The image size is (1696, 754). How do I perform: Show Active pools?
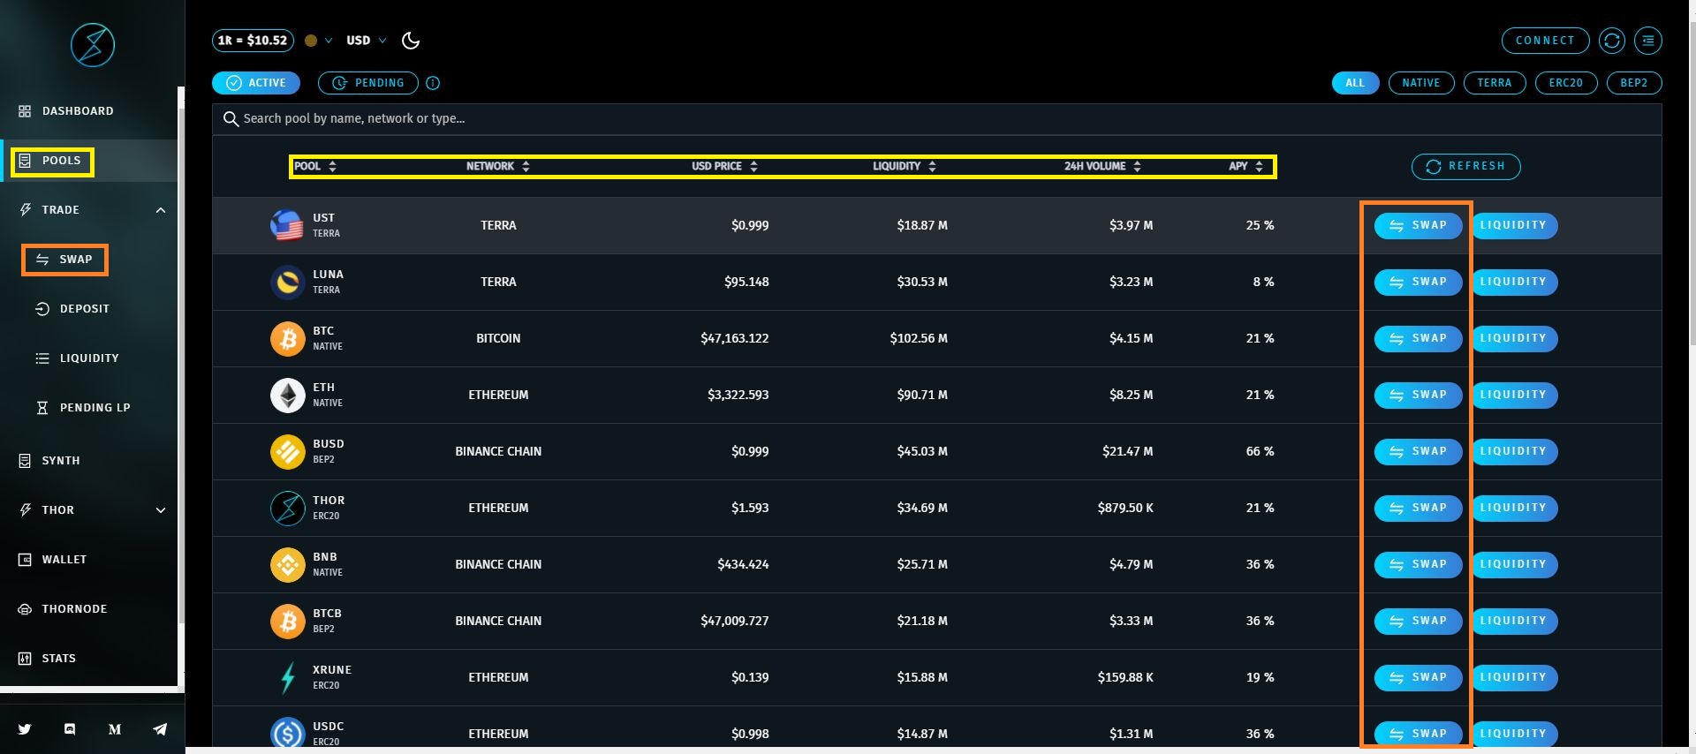click(x=256, y=83)
